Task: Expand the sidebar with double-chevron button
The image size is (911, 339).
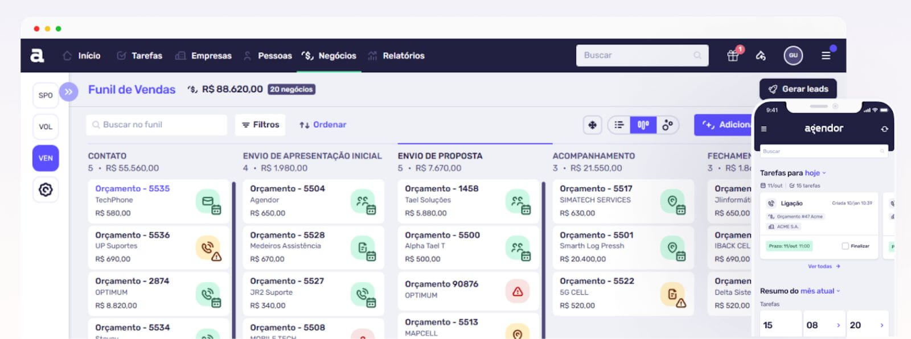Action: [x=68, y=92]
